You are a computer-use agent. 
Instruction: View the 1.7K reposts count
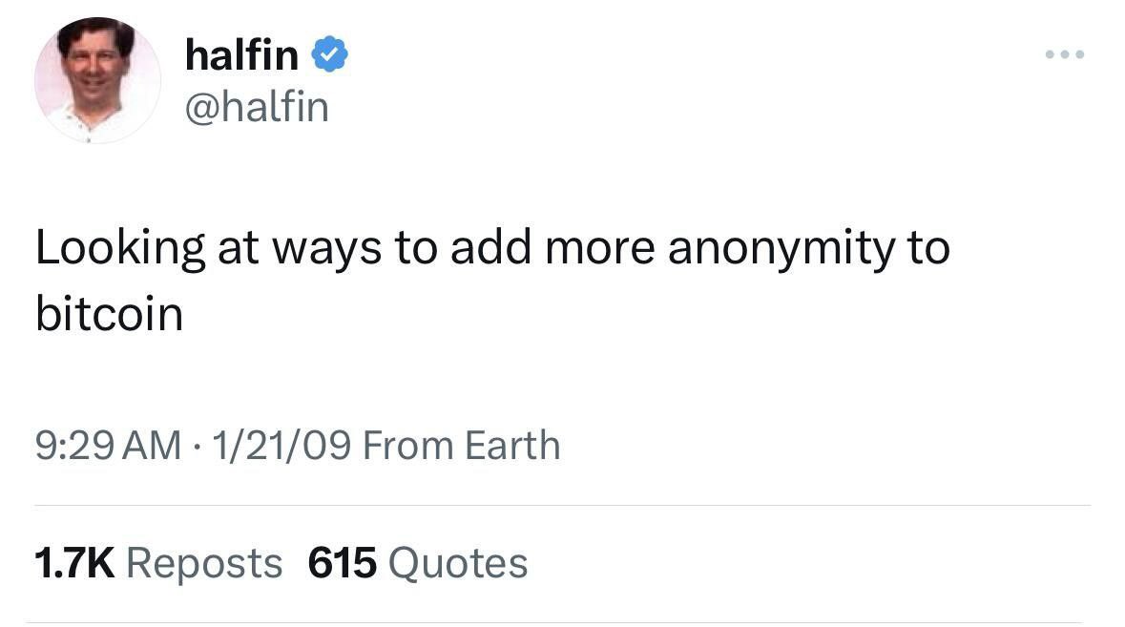point(73,563)
